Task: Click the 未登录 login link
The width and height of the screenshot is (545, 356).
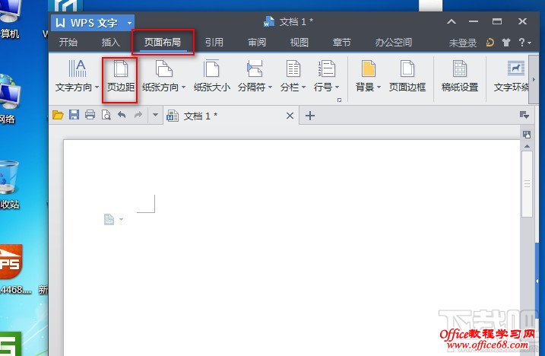Action: click(x=463, y=43)
